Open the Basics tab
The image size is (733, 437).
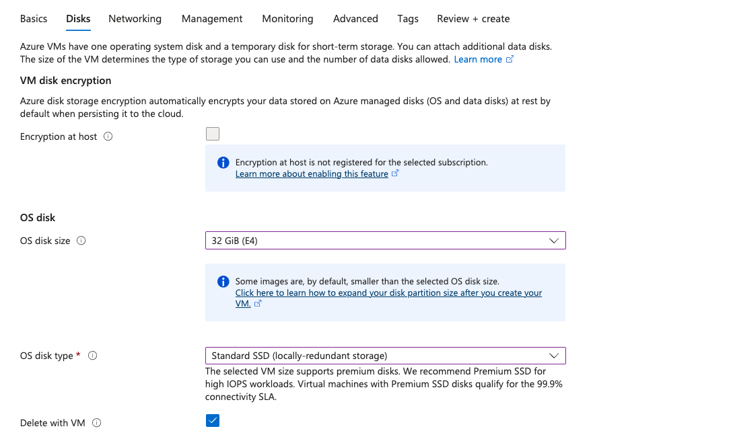tap(34, 19)
